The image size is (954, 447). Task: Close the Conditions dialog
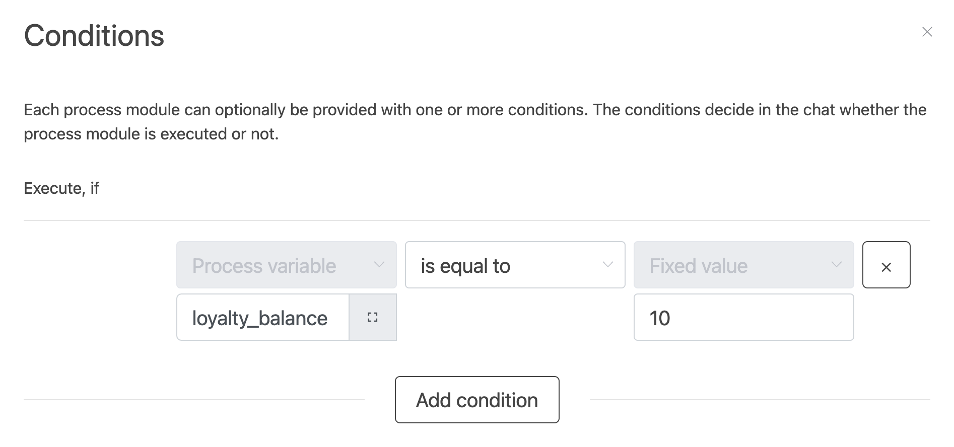point(927,32)
